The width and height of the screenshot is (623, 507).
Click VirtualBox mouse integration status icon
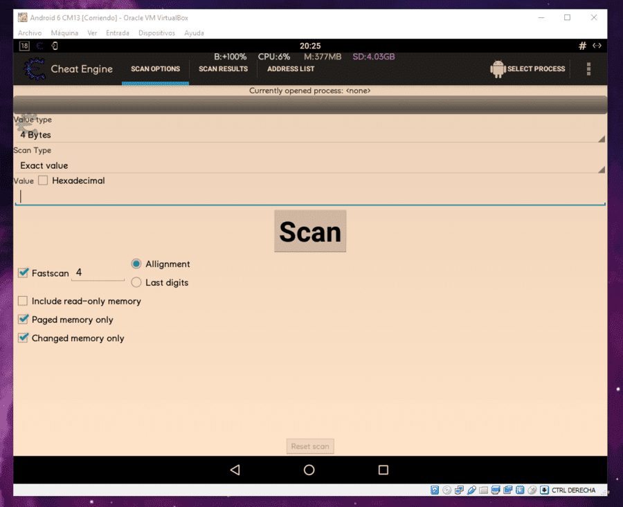coord(532,490)
